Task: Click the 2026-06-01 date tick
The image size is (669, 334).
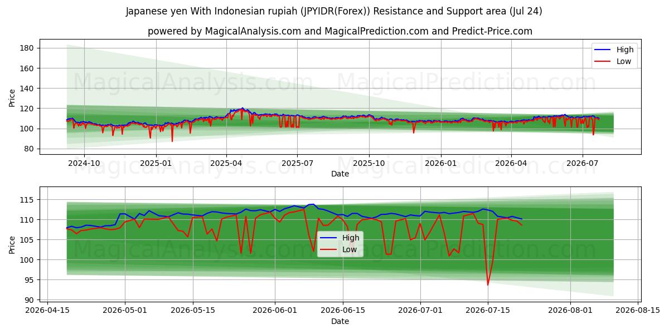Action: pyautogui.click(x=275, y=310)
